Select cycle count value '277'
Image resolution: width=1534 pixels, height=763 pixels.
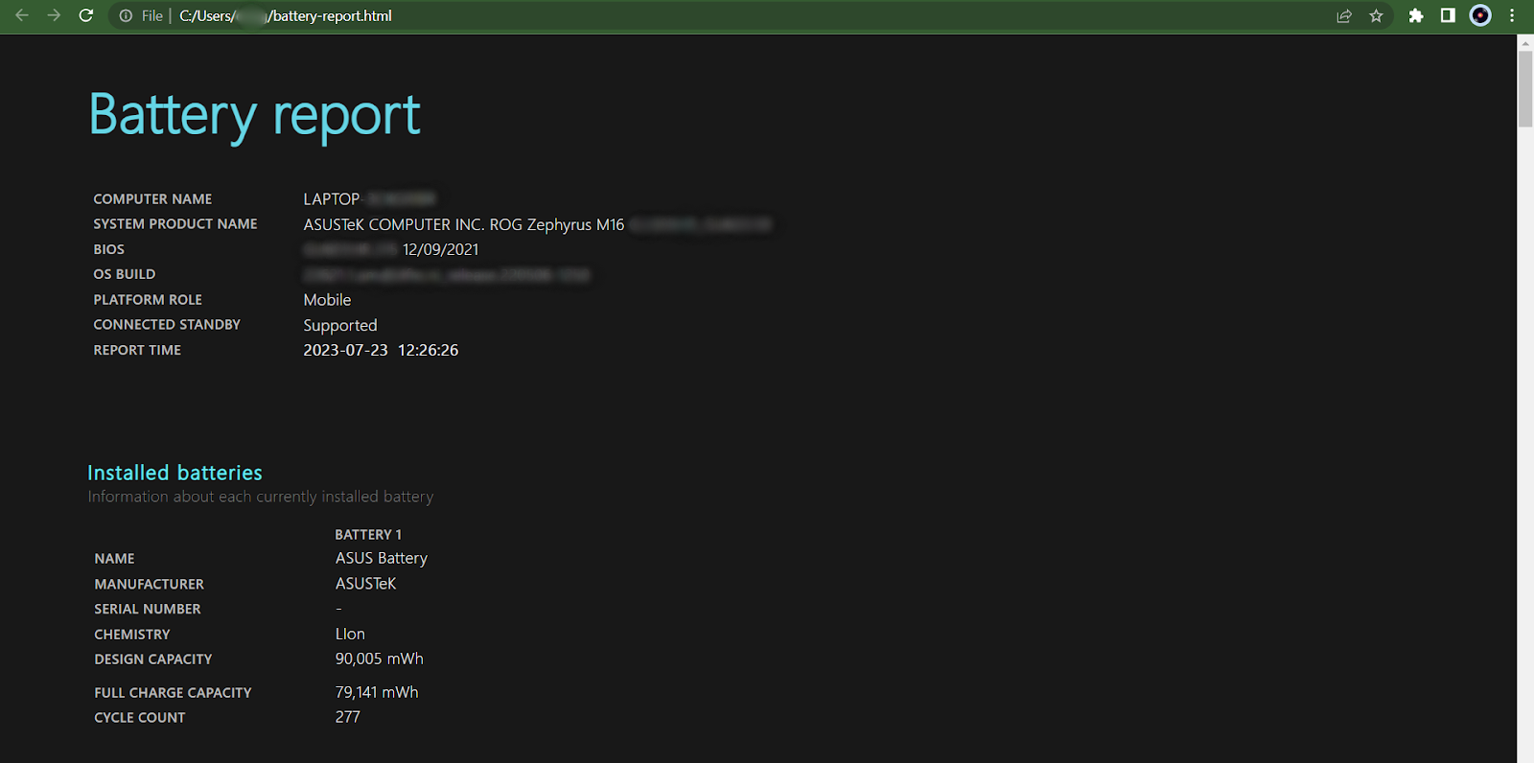pyautogui.click(x=348, y=718)
